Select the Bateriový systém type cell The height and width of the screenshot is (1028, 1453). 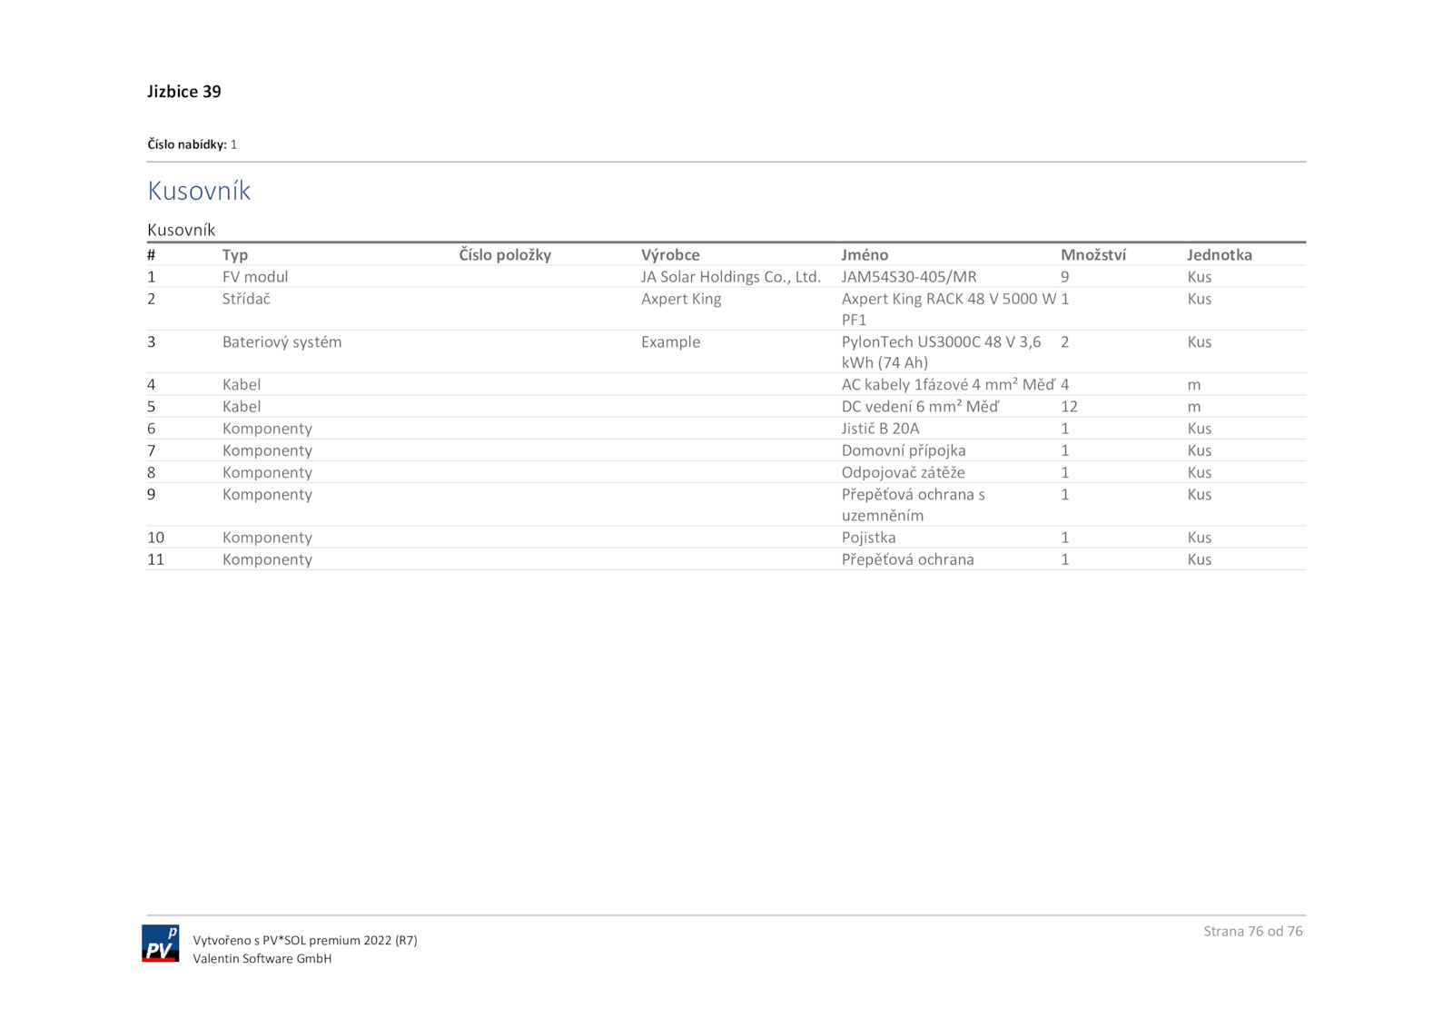click(x=282, y=342)
